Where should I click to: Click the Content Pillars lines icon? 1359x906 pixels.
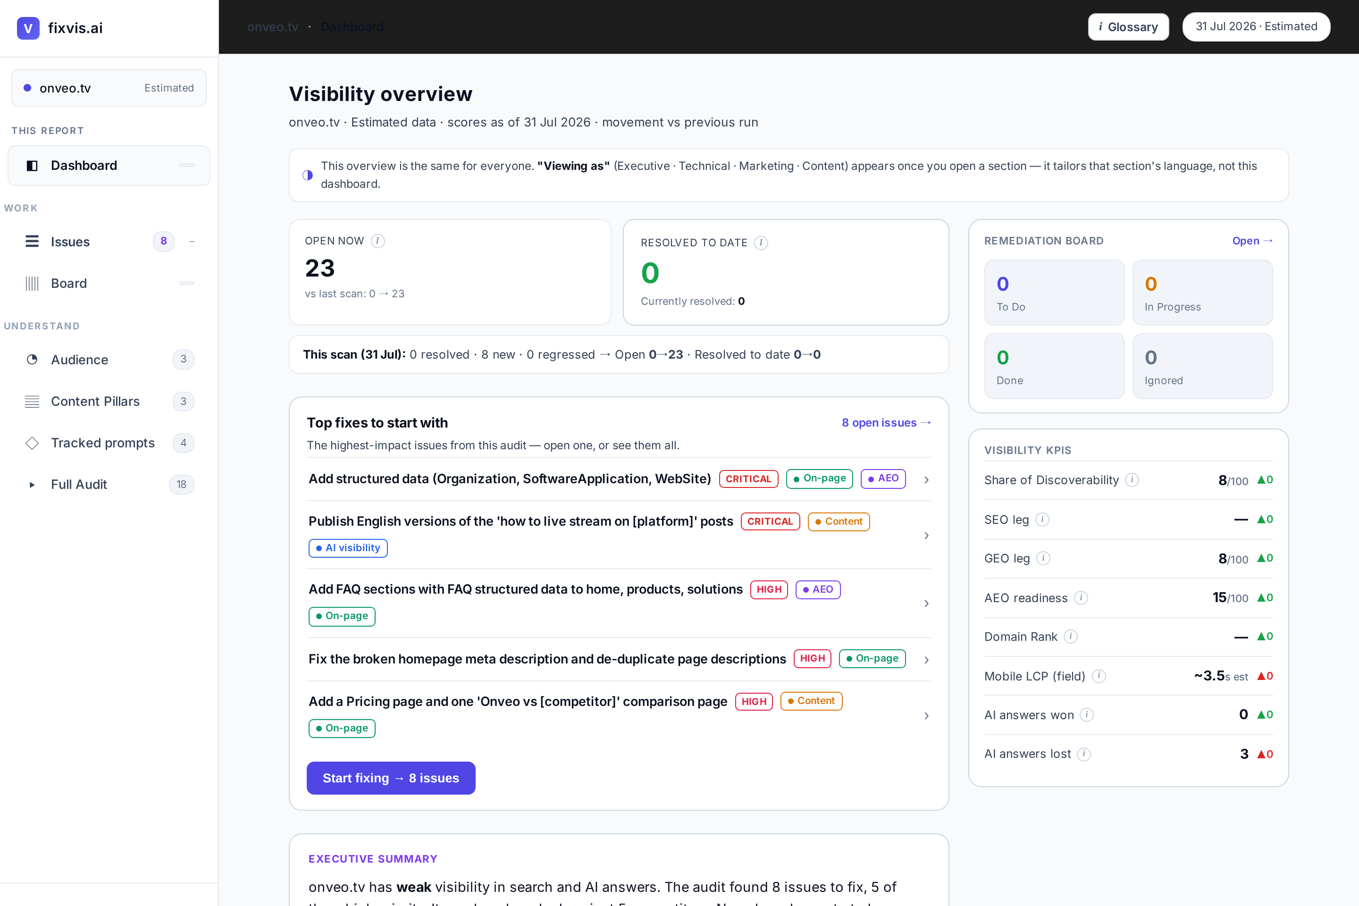pyautogui.click(x=33, y=401)
